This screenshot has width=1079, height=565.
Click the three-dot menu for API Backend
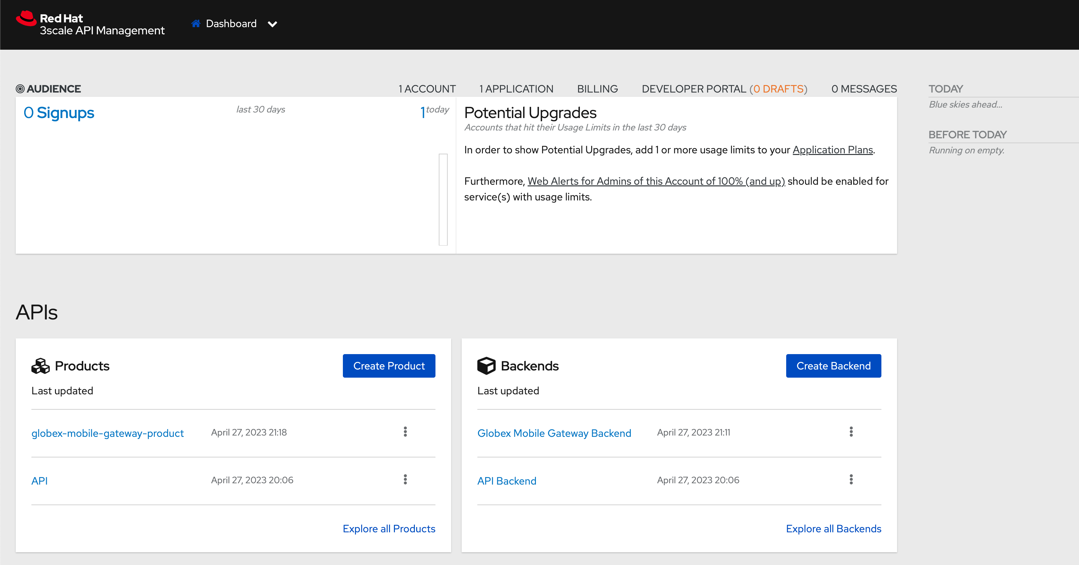[x=851, y=479]
